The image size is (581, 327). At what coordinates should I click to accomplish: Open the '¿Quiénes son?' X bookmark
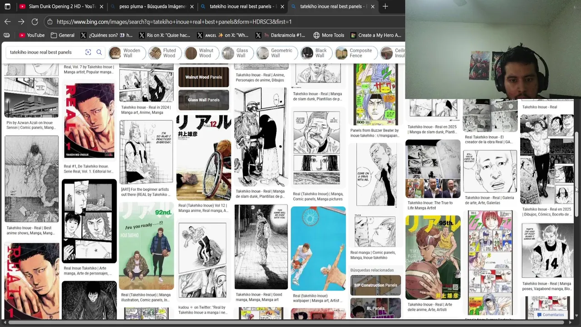click(107, 35)
